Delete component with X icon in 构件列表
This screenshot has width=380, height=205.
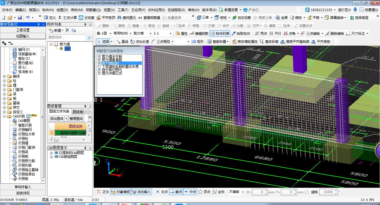67,30
